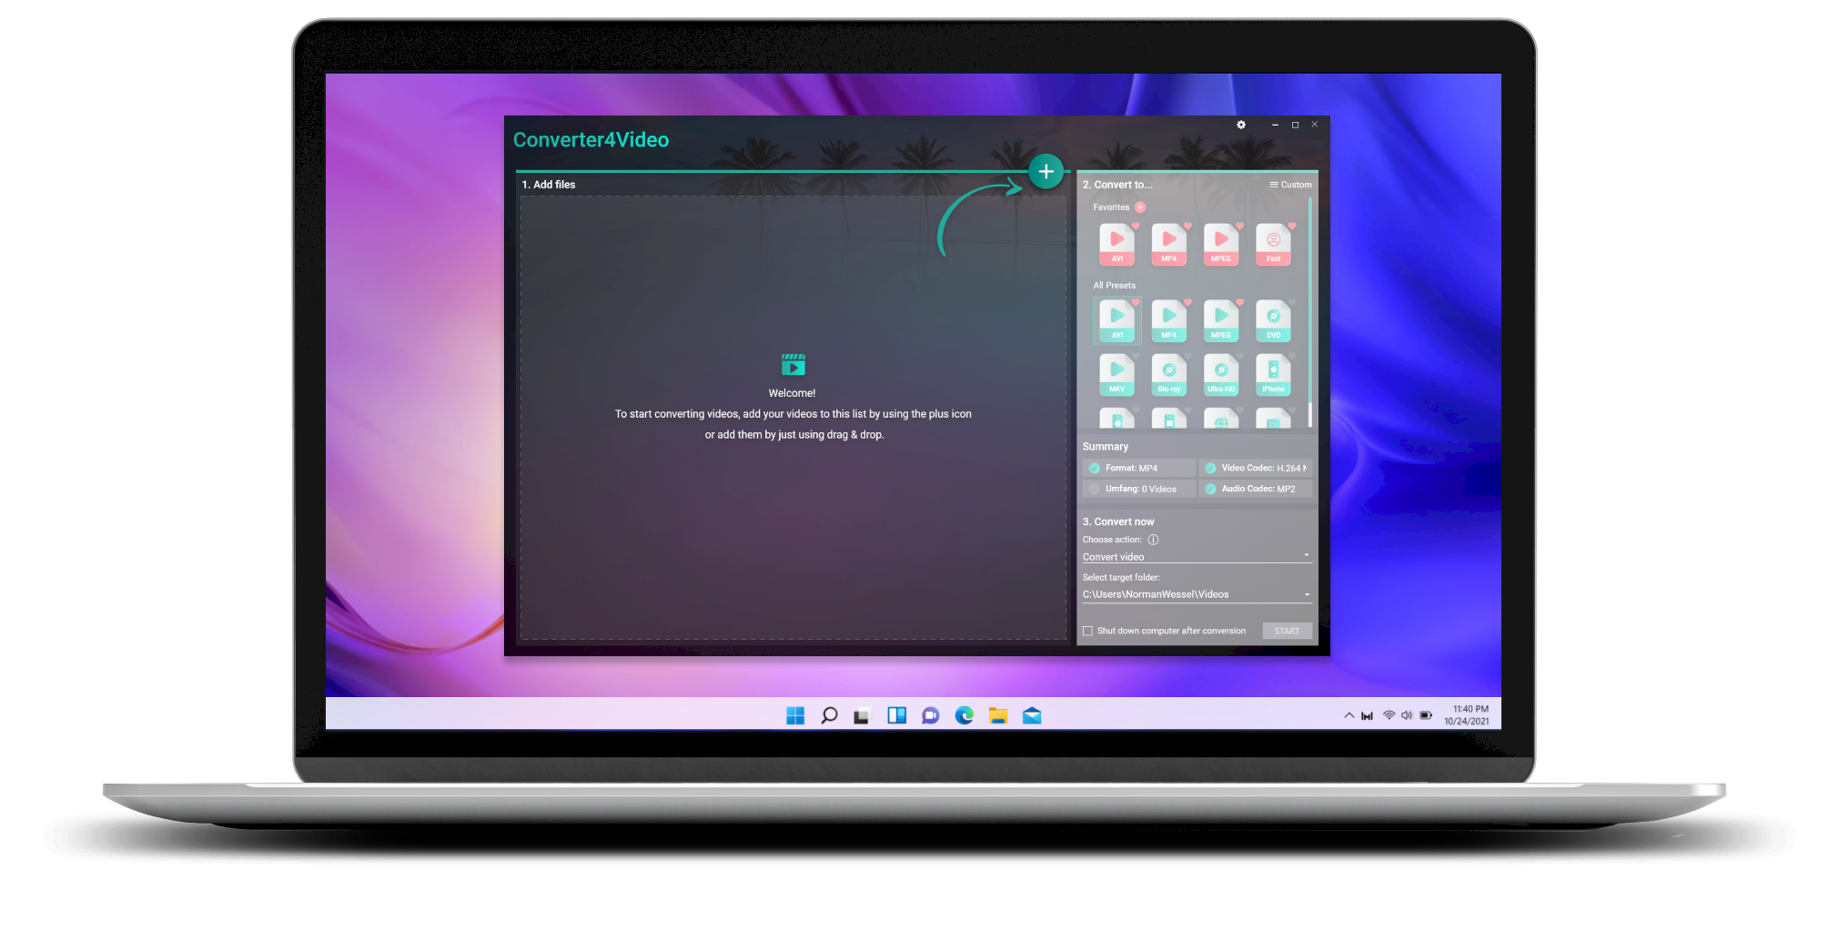This screenshot has width=1829, height=931.
Task: Select MPEG under All Presets
Action: (1220, 320)
